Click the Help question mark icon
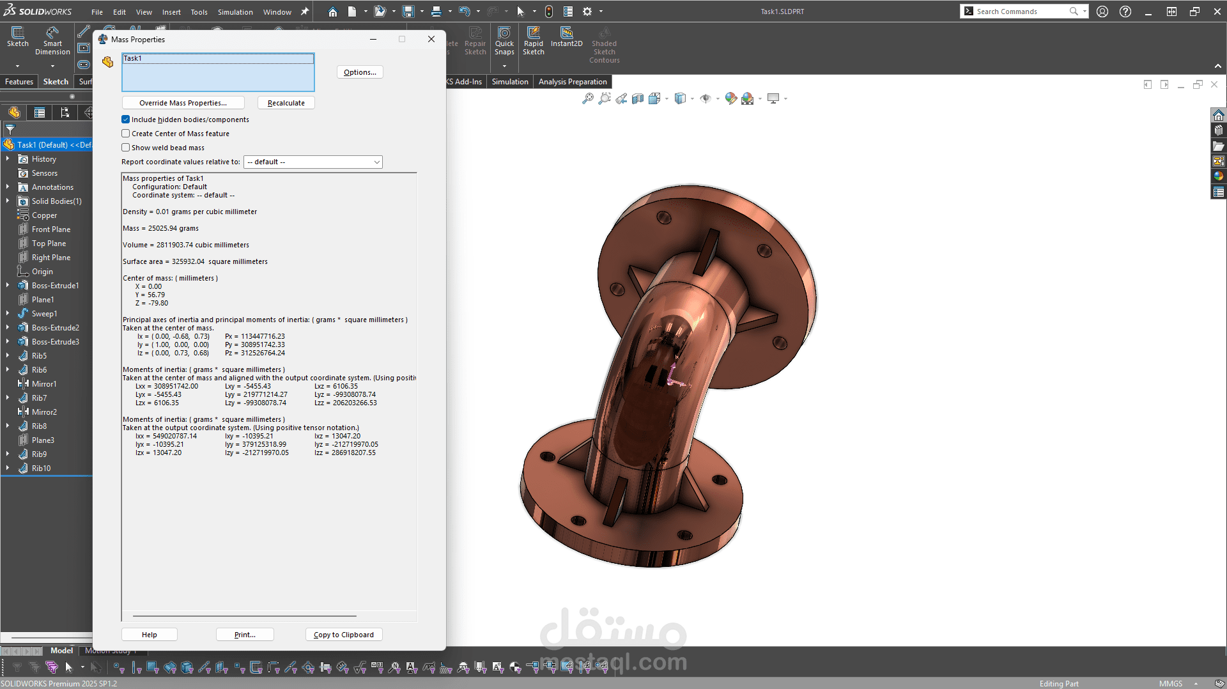Image resolution: width=1227 pixels, height=689 pixels. click(x=1125, y=12)
